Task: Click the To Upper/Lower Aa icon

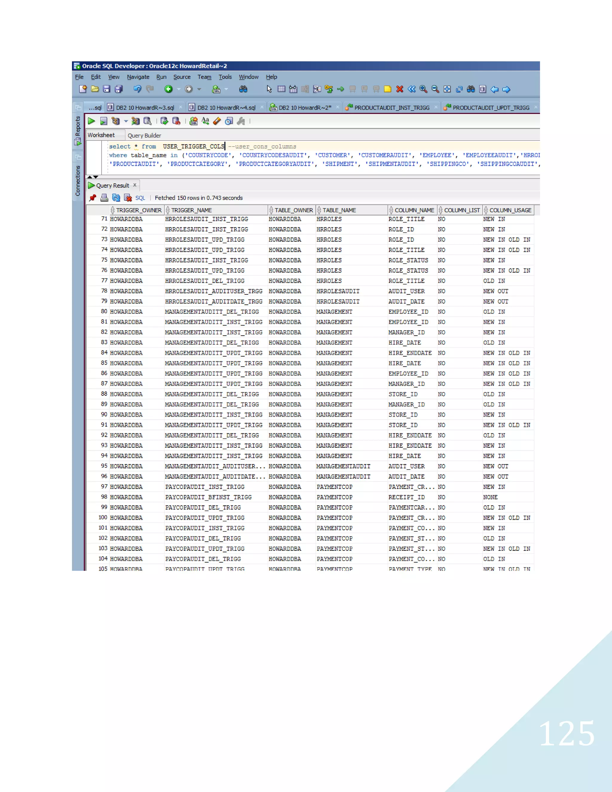Action: point(205,121)
